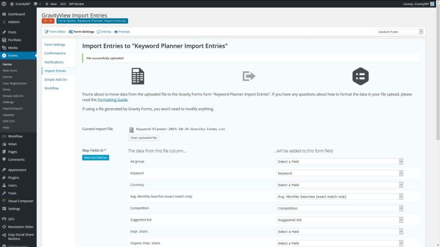Open the Impr. share mapping dropdown
This screenshot has height=247, width=440.
pyautogui.click(x=339, y=232)
